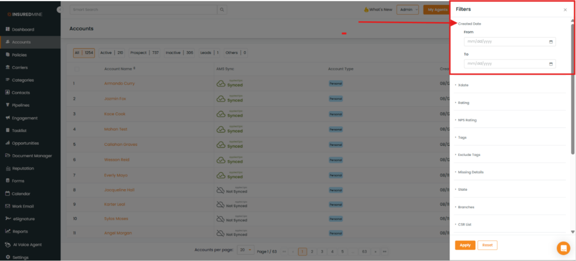Click the eSignature icon in sidebar
The width and height of the screenshot is (576, 261).
point(8,218)
